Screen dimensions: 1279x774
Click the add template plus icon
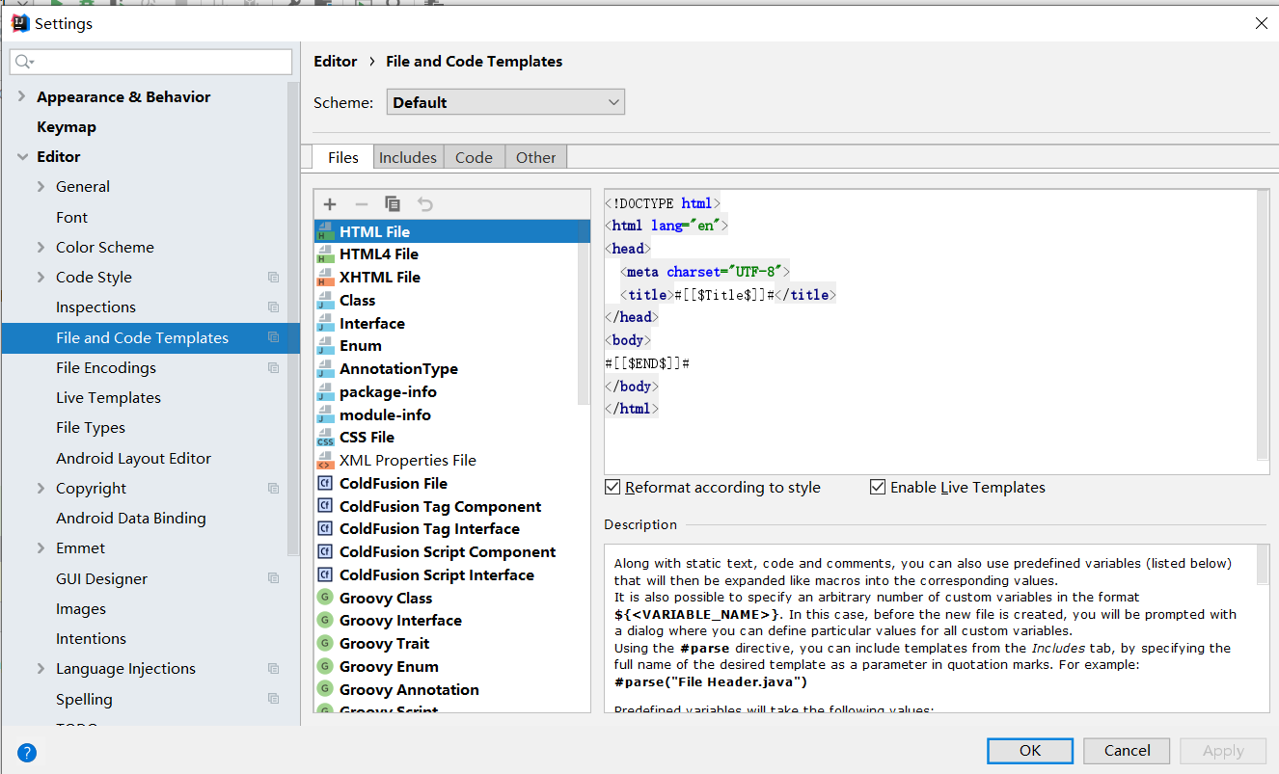tap(330, 204)
